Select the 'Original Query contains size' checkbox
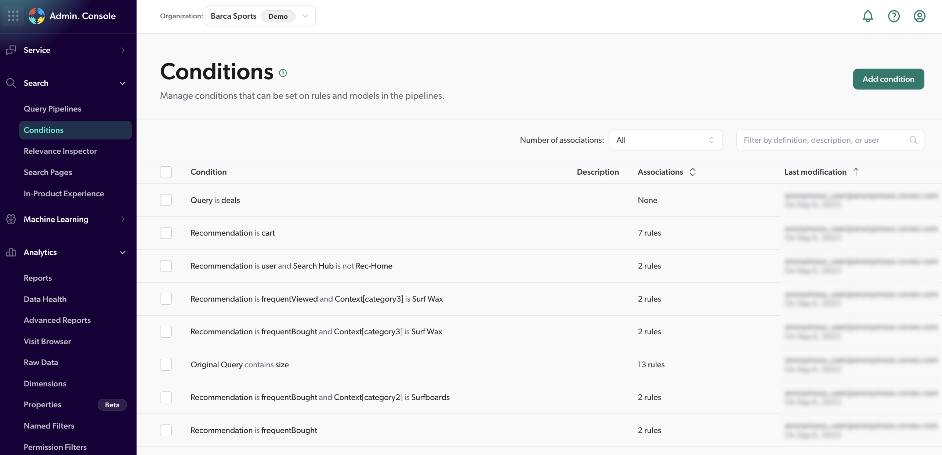This screenshot has width=942, height=455. 166,364
